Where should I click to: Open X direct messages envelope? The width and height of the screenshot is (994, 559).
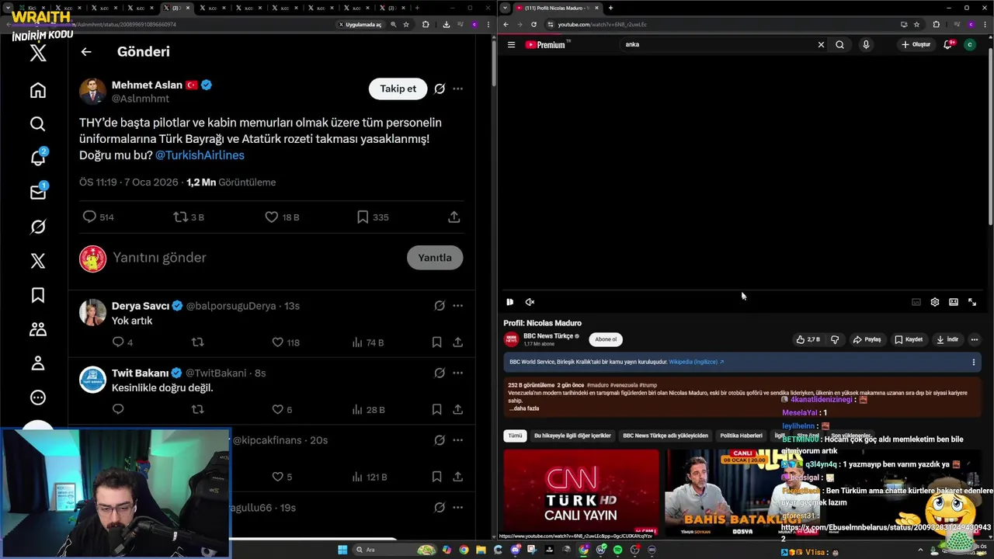(x=37, y=192)
